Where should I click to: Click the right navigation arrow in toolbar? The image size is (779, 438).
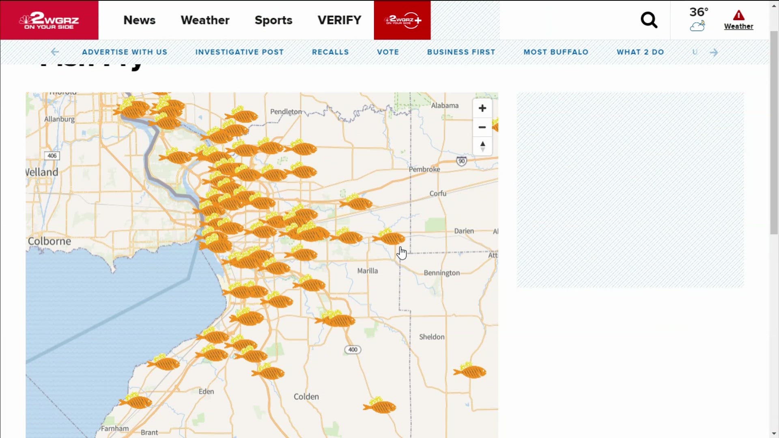coord(714,52)
